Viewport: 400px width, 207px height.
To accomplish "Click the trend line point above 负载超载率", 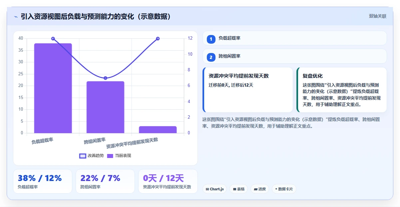I will 53,39.
